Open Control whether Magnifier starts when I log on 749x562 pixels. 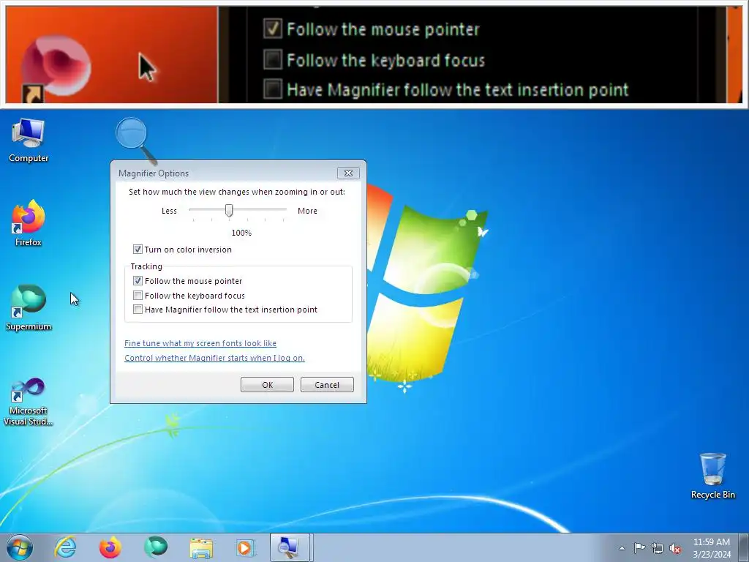click(214, 358)
